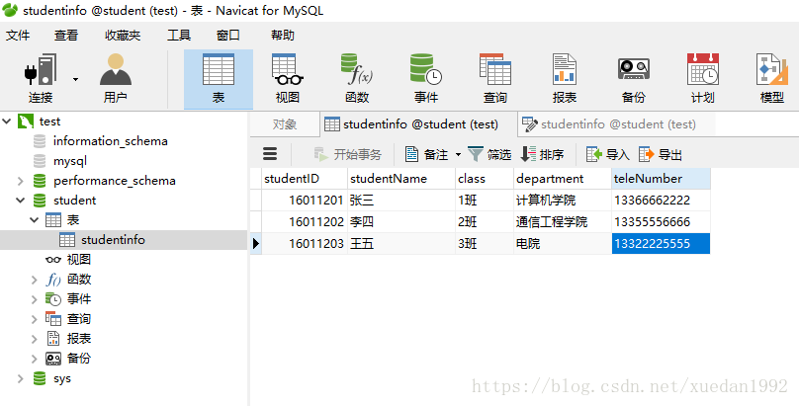The height and width of the screenshot is (406, 799).
Task: Expand the Reports (报表) tree node
Action: (35, 339)
